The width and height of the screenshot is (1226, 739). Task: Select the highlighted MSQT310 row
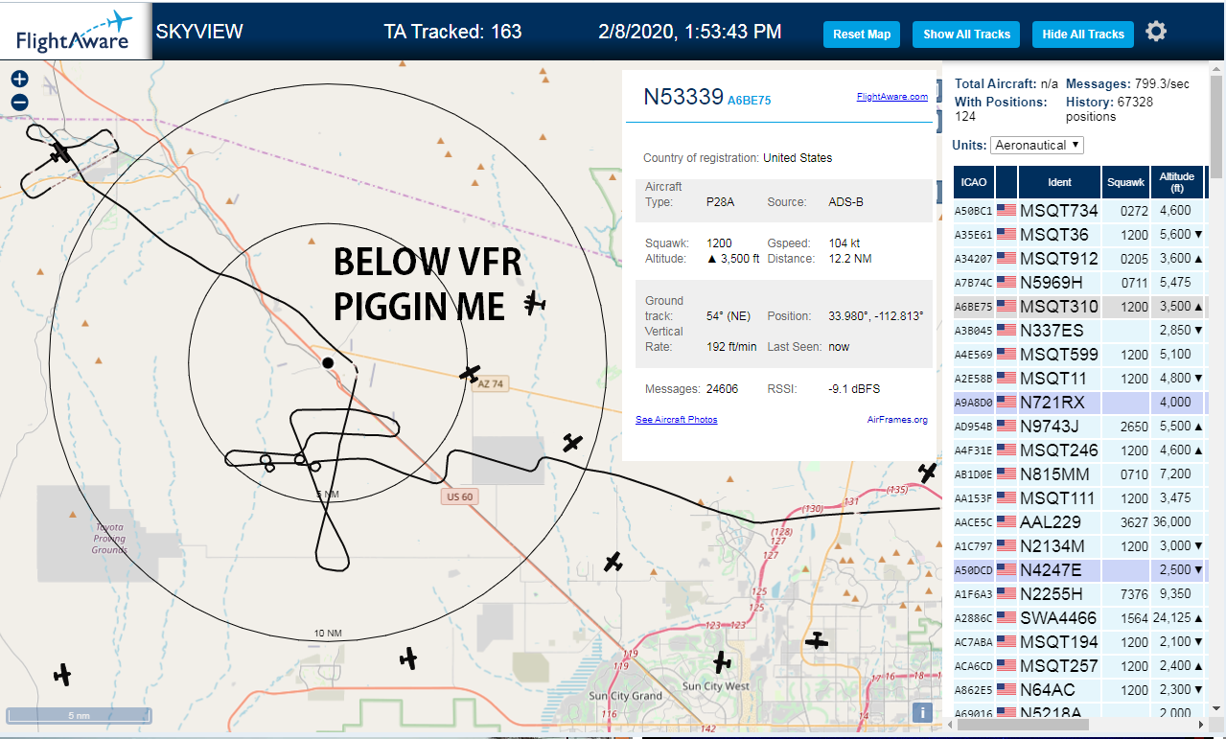(x=1079, y=307)
